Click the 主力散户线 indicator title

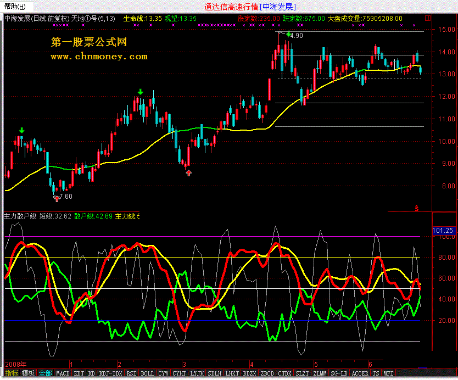tap(20, 216)
